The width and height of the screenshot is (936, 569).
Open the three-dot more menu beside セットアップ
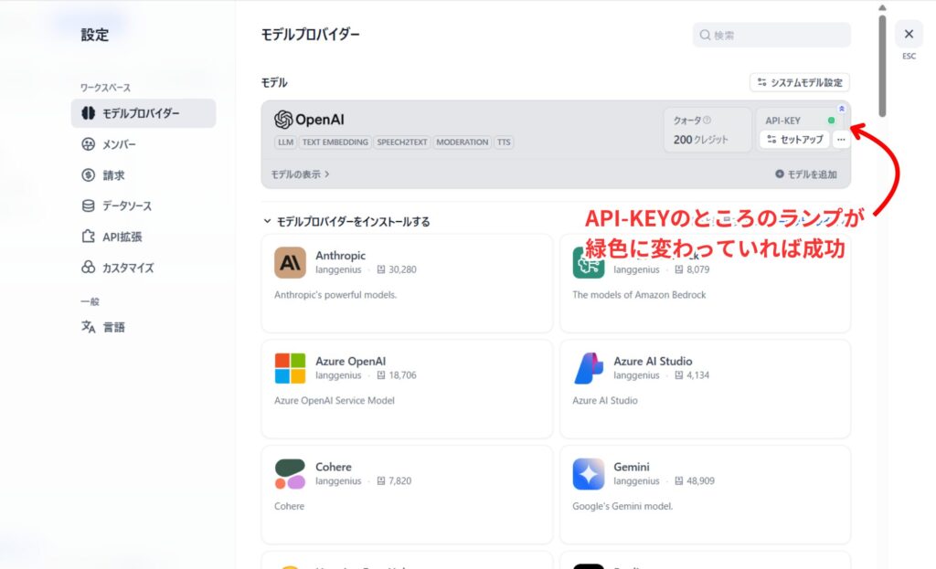point(841,140)
